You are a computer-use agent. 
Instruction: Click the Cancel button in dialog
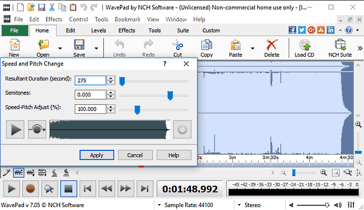tap(135, 155)
